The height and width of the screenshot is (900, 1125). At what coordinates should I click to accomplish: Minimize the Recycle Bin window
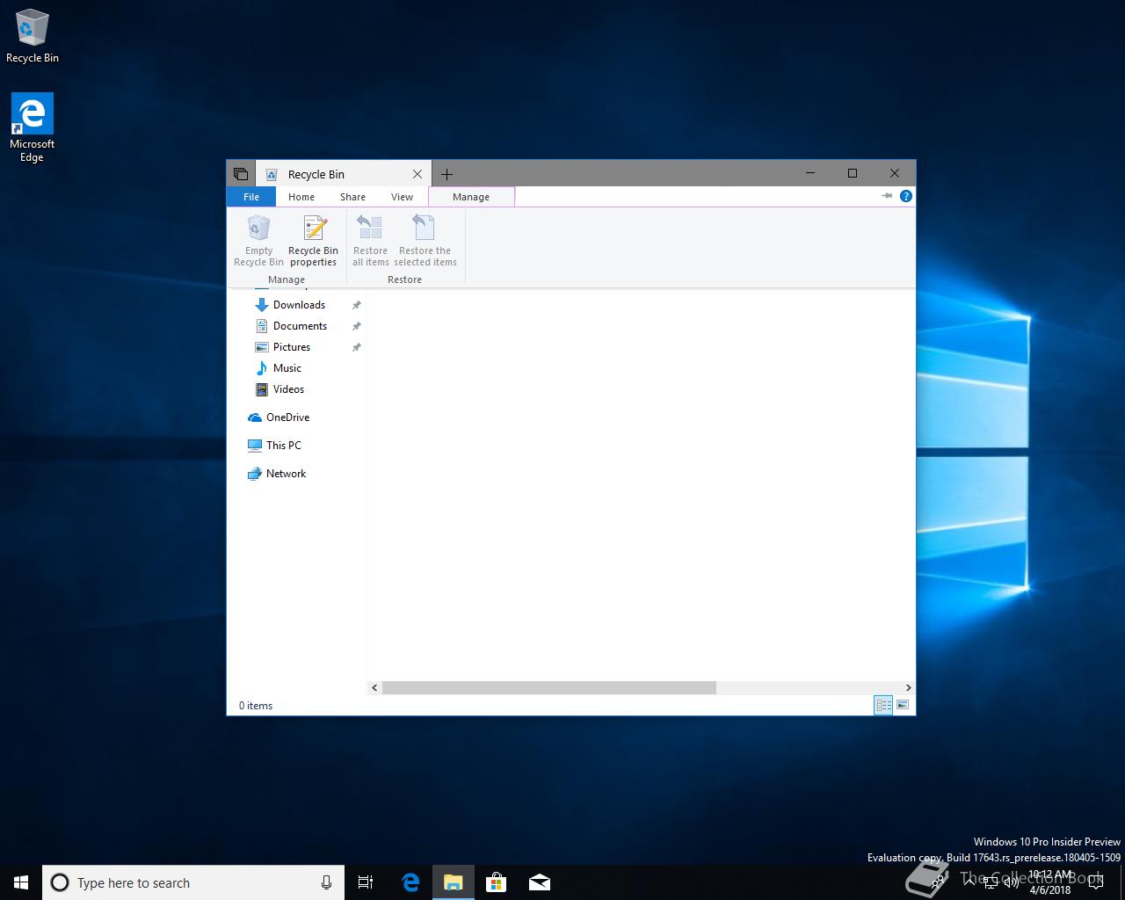(810, 173)
